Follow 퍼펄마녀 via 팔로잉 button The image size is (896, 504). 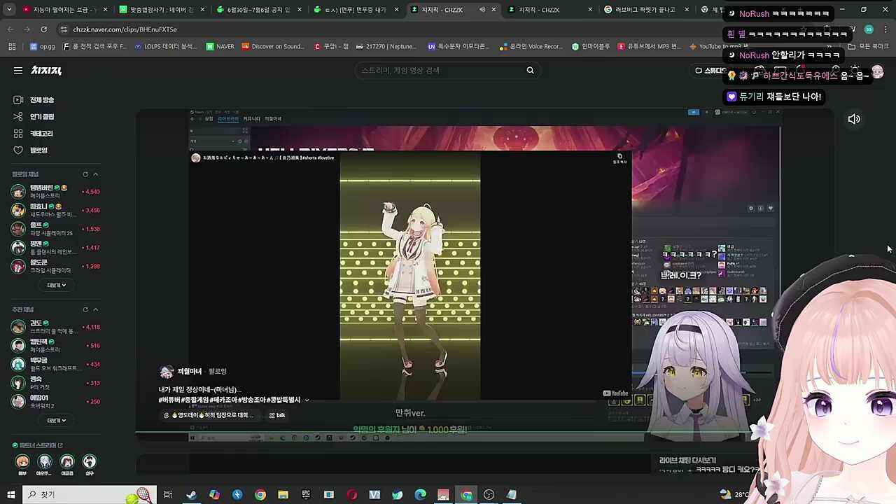tap(218, 372)
